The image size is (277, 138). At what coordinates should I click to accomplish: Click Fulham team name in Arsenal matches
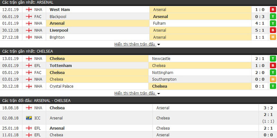pos(159,23)
